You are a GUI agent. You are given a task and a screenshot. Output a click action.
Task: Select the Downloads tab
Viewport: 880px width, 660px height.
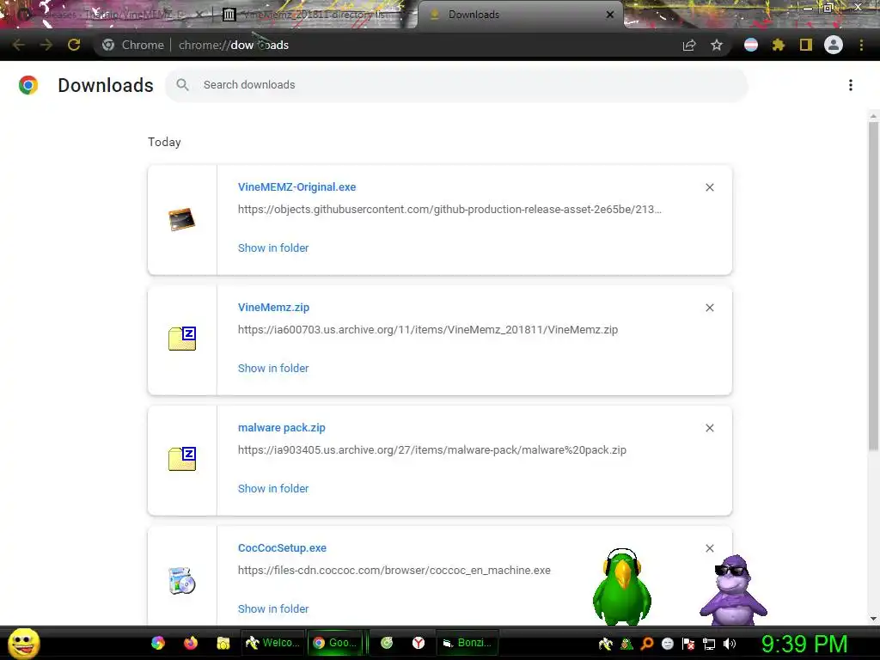point(520,15)
